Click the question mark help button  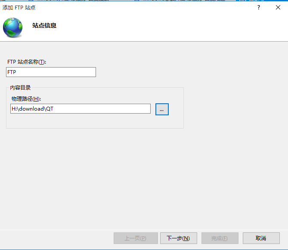(259, 7)
